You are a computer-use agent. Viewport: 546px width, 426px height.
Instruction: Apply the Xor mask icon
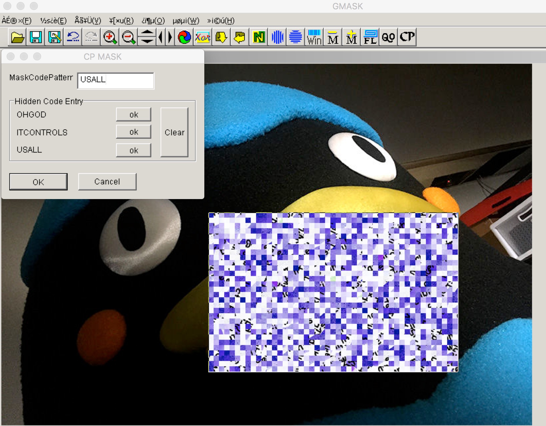[203, 37]
